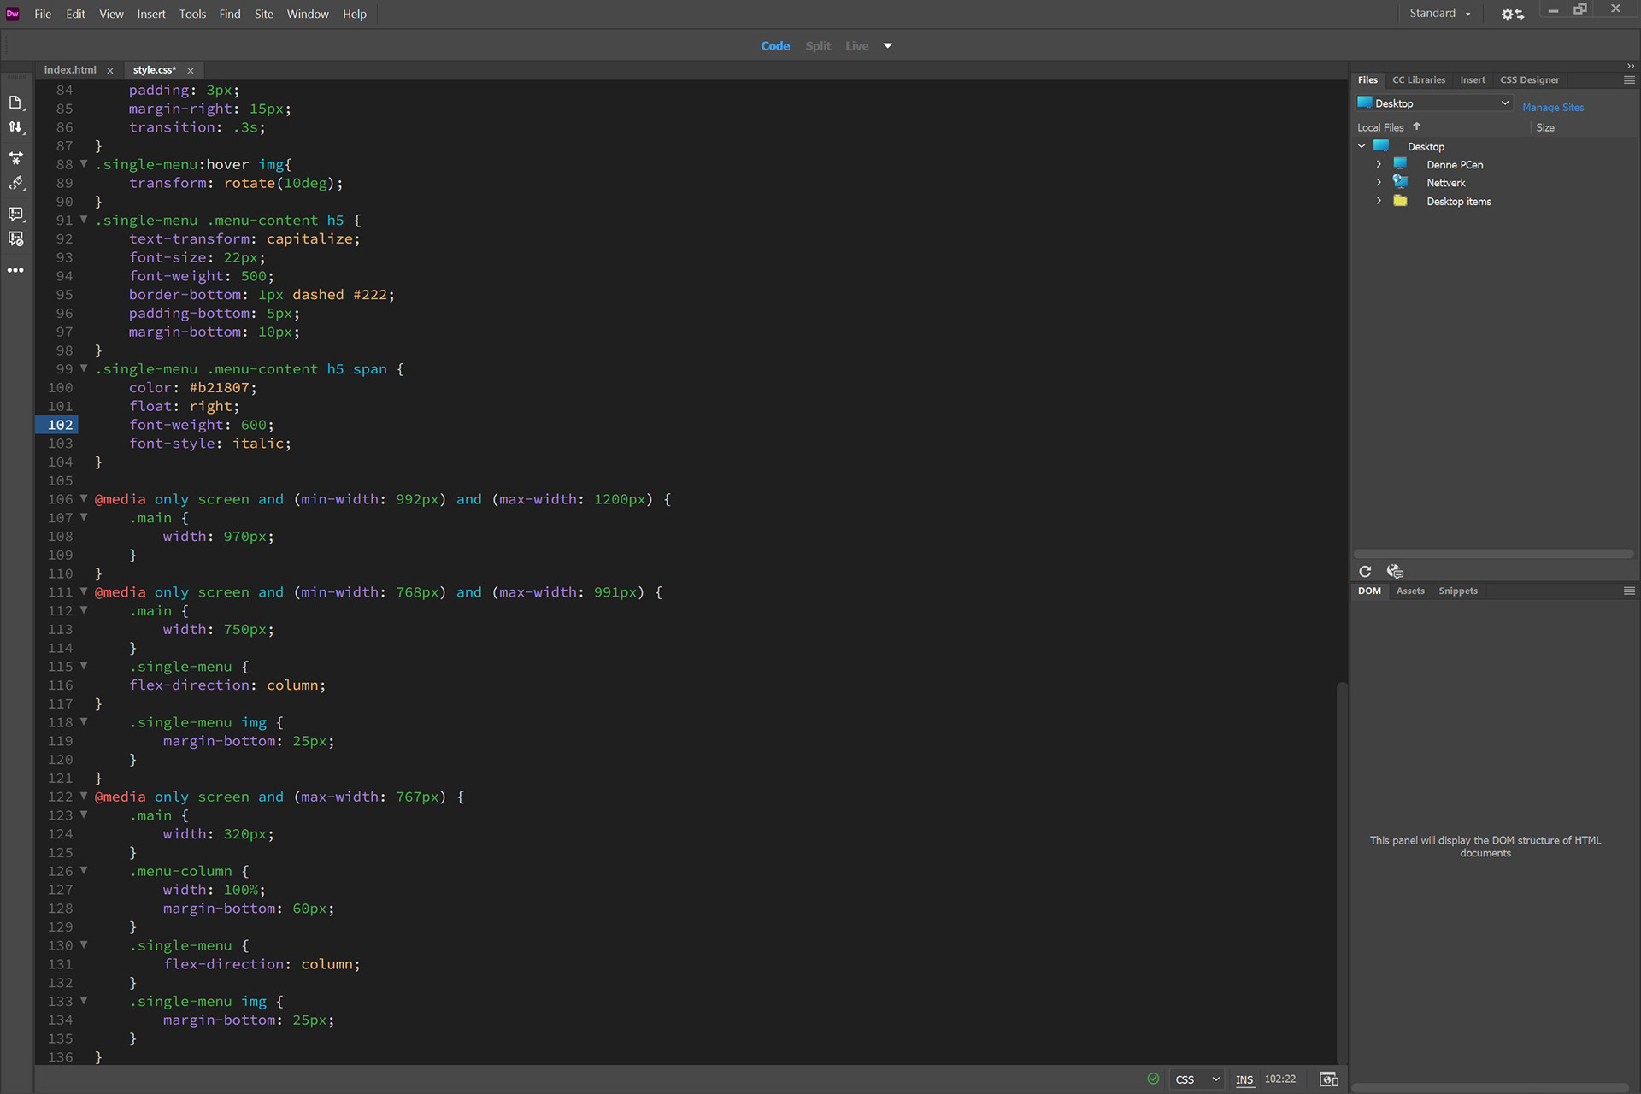Image resolution: width=1641 pixels, height=1094 pixels.
Task: Click the Sync Settings gear icon
Action: point(1512,14)
